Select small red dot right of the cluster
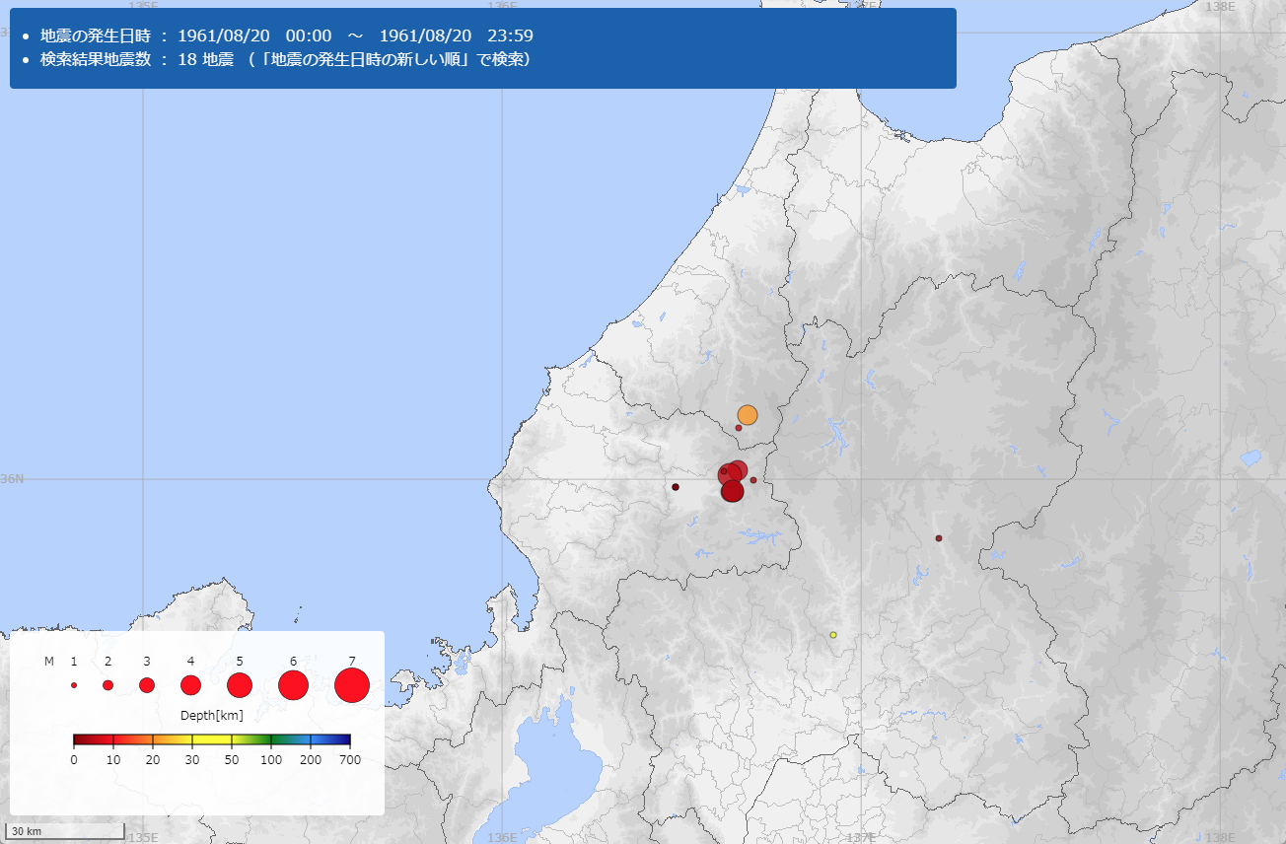1286x844 pixels. 753,480
